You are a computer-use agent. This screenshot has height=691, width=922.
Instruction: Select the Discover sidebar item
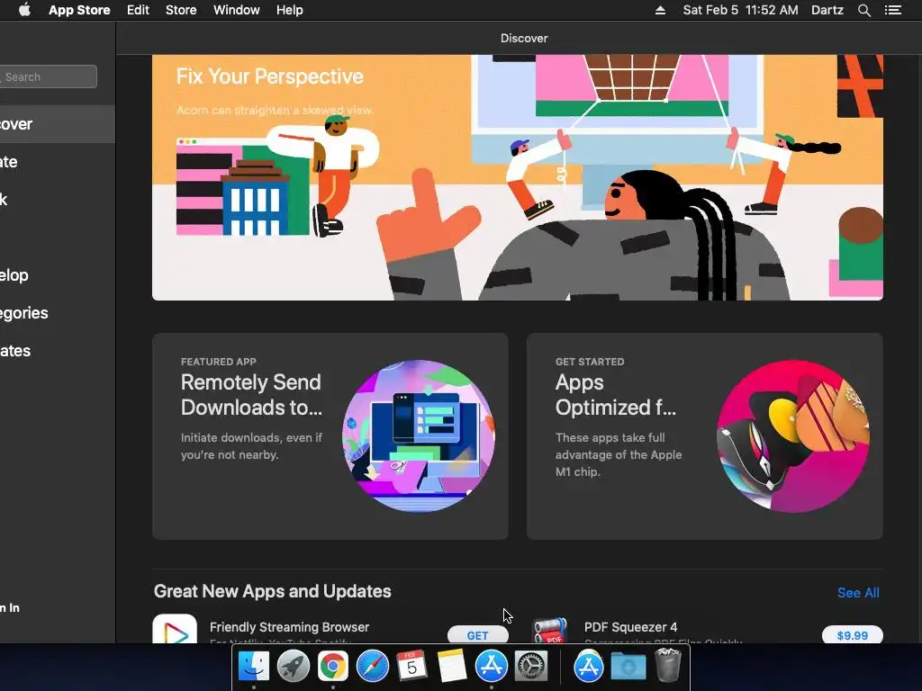tap(57, 124)
